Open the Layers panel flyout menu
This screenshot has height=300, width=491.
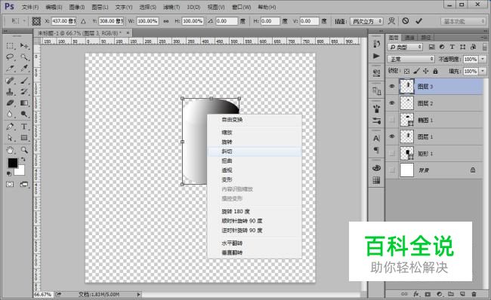pos(483,38)
